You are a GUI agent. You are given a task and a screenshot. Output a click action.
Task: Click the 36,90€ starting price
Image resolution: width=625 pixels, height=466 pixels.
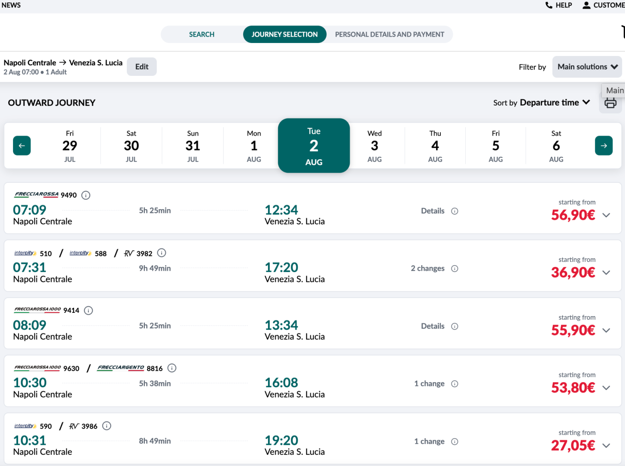pyautogui.click(x=573, y=273)
